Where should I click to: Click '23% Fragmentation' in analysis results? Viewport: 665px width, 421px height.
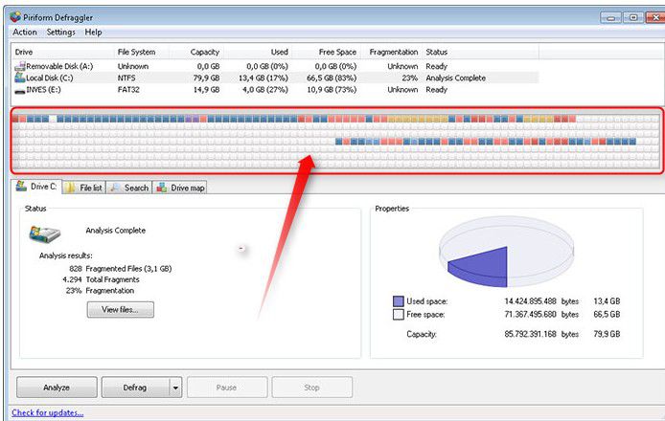[100, 291]
